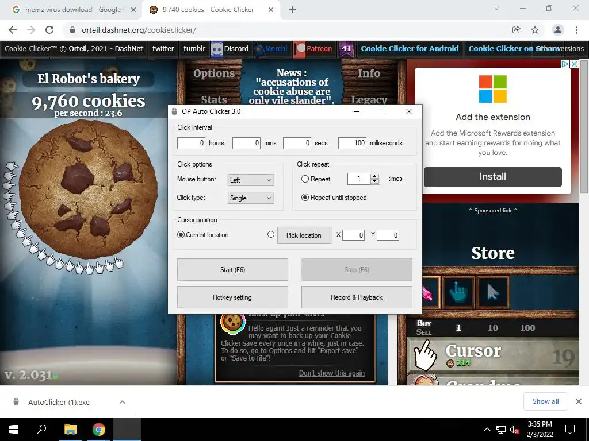This screenshot has height=441, width=589.
Task: Click the cookie icon in backup notification
Action: coord(232,322)
